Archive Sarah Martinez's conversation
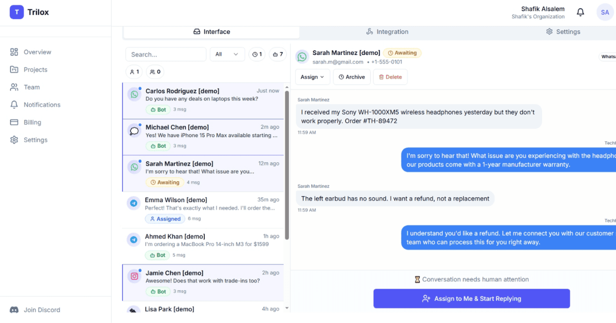 (x=352, y=77)
